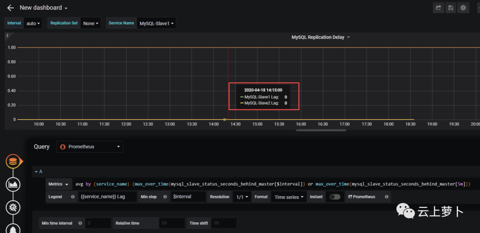Open the New dashboard title dropdown
This screenshot has width=480, height=233.
44,8
